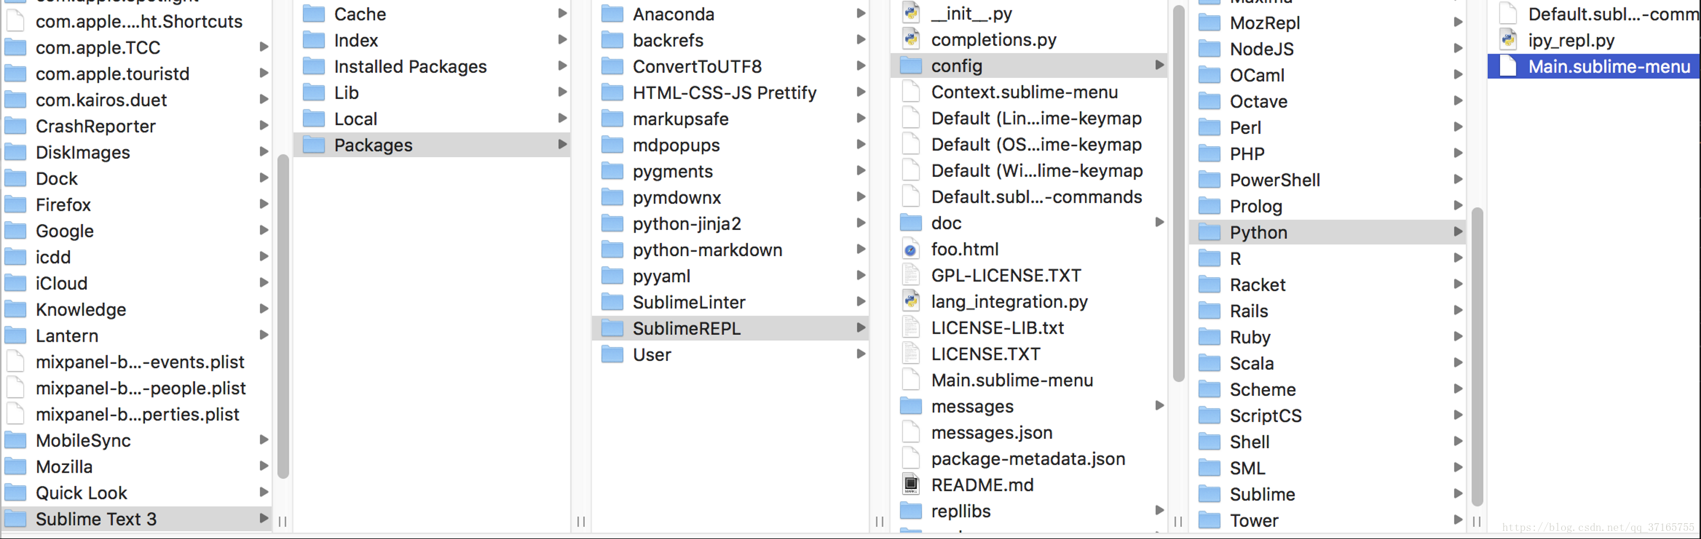Select the python-jinja2 folder
The image size is (1701, 539).
pos(731,224)
